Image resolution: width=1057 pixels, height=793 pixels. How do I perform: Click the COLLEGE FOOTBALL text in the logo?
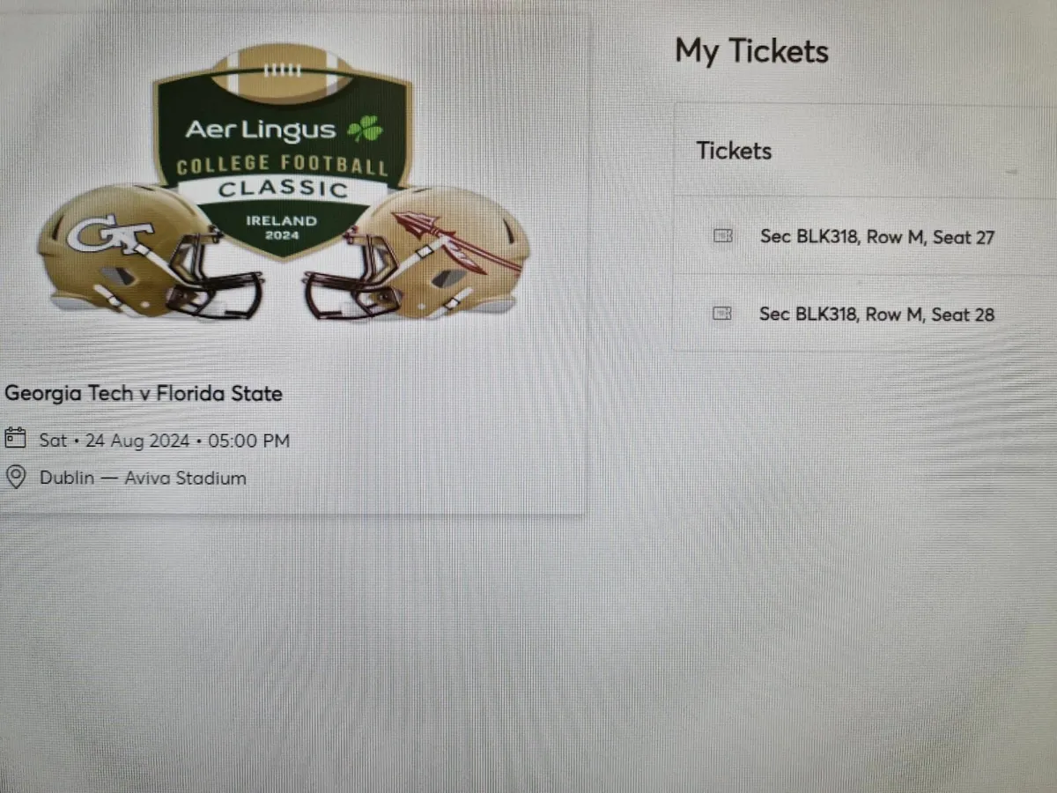pyautogui.click(x=282, y=165)
